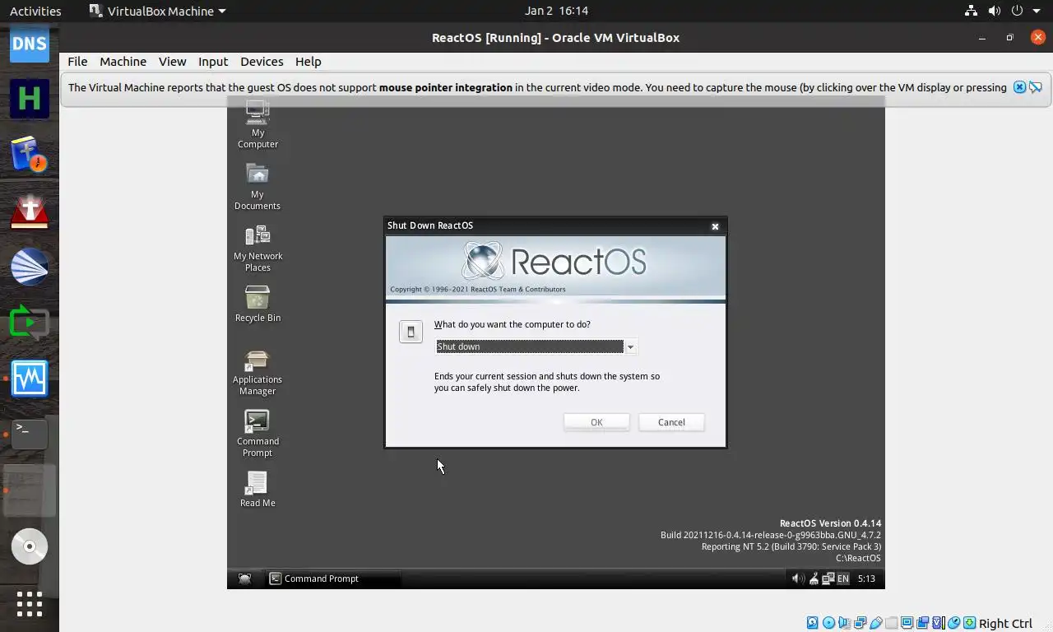Click the 'ReactOS Version 0.4.14' desktop text
Image resolution: width=1053 pixels, height=632 pixels.
[x=830, y=523]
